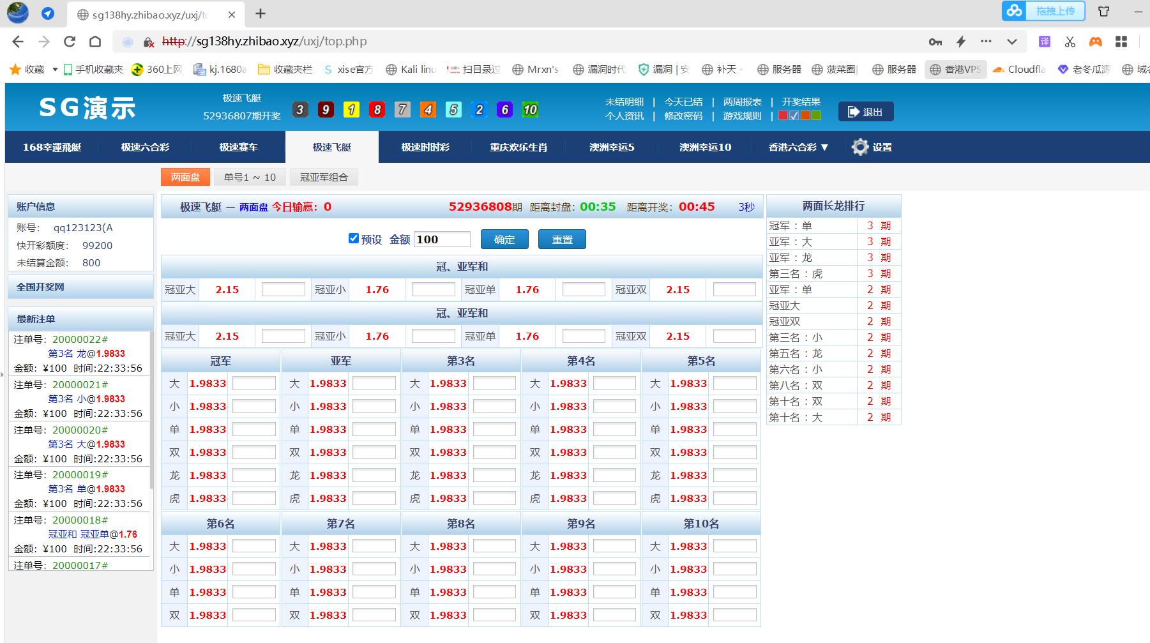Image resolution: width=1150 pixels, height=643 pixels.
Task: Select the scissors screenshot icon
Action: click(x=1069, y=41)
